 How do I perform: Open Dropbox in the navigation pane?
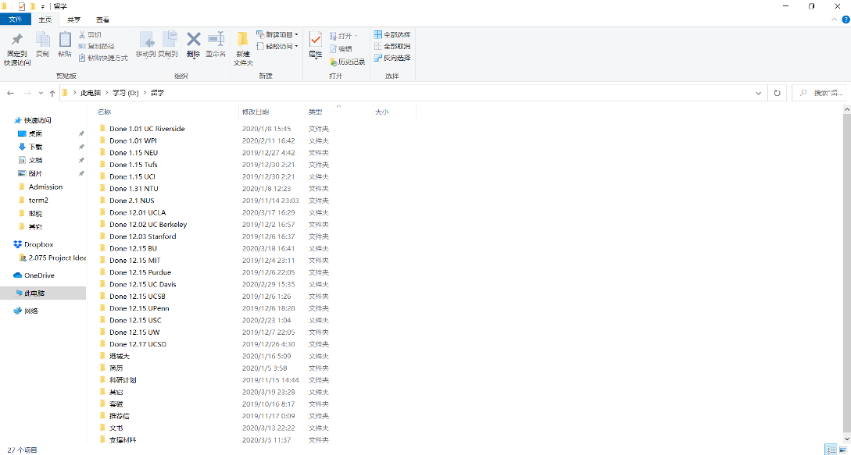(38, 244)
